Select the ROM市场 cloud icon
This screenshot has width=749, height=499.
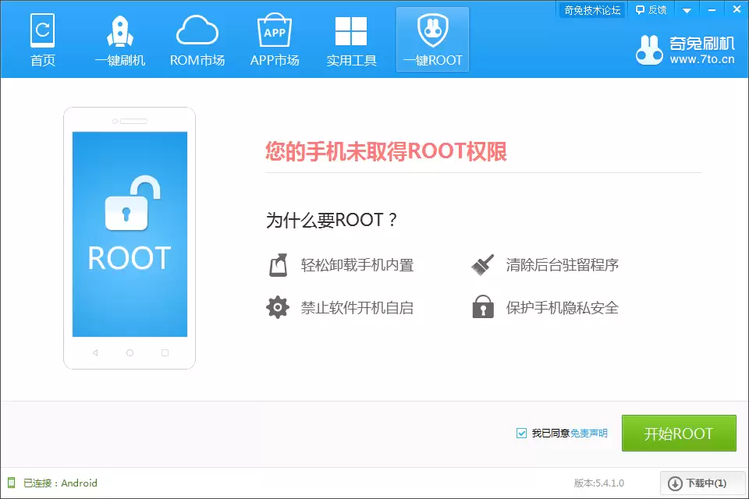pyautogui.click(x=197, y=31)
